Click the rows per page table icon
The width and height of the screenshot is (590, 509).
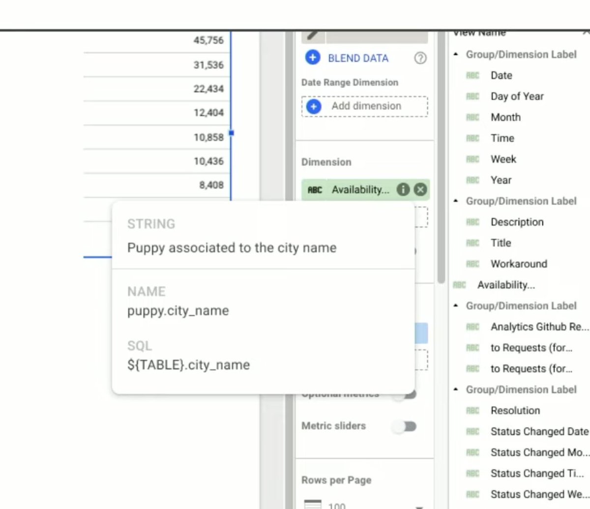click(313, 504)
